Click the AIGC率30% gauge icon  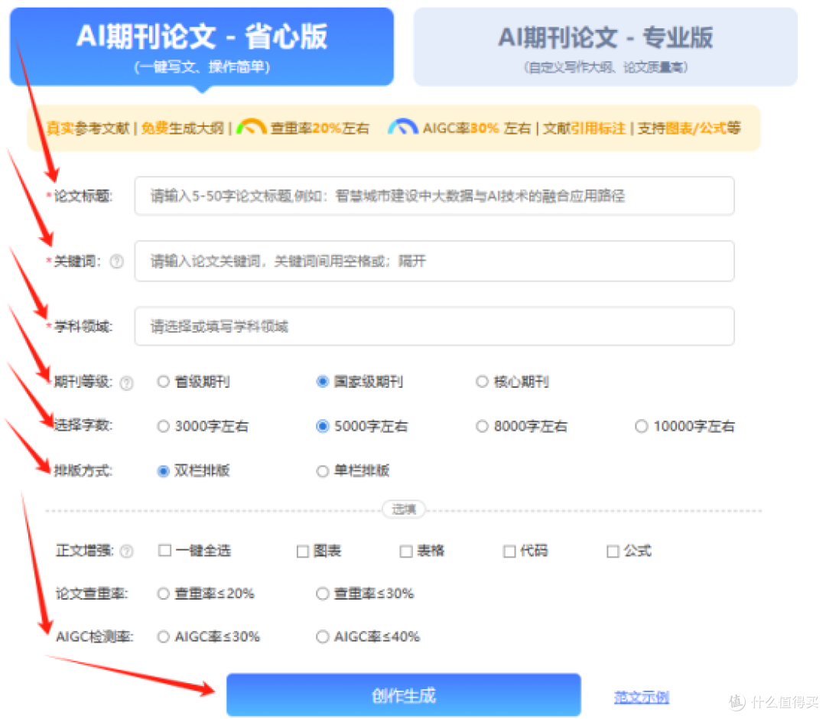tap(403, 127)
